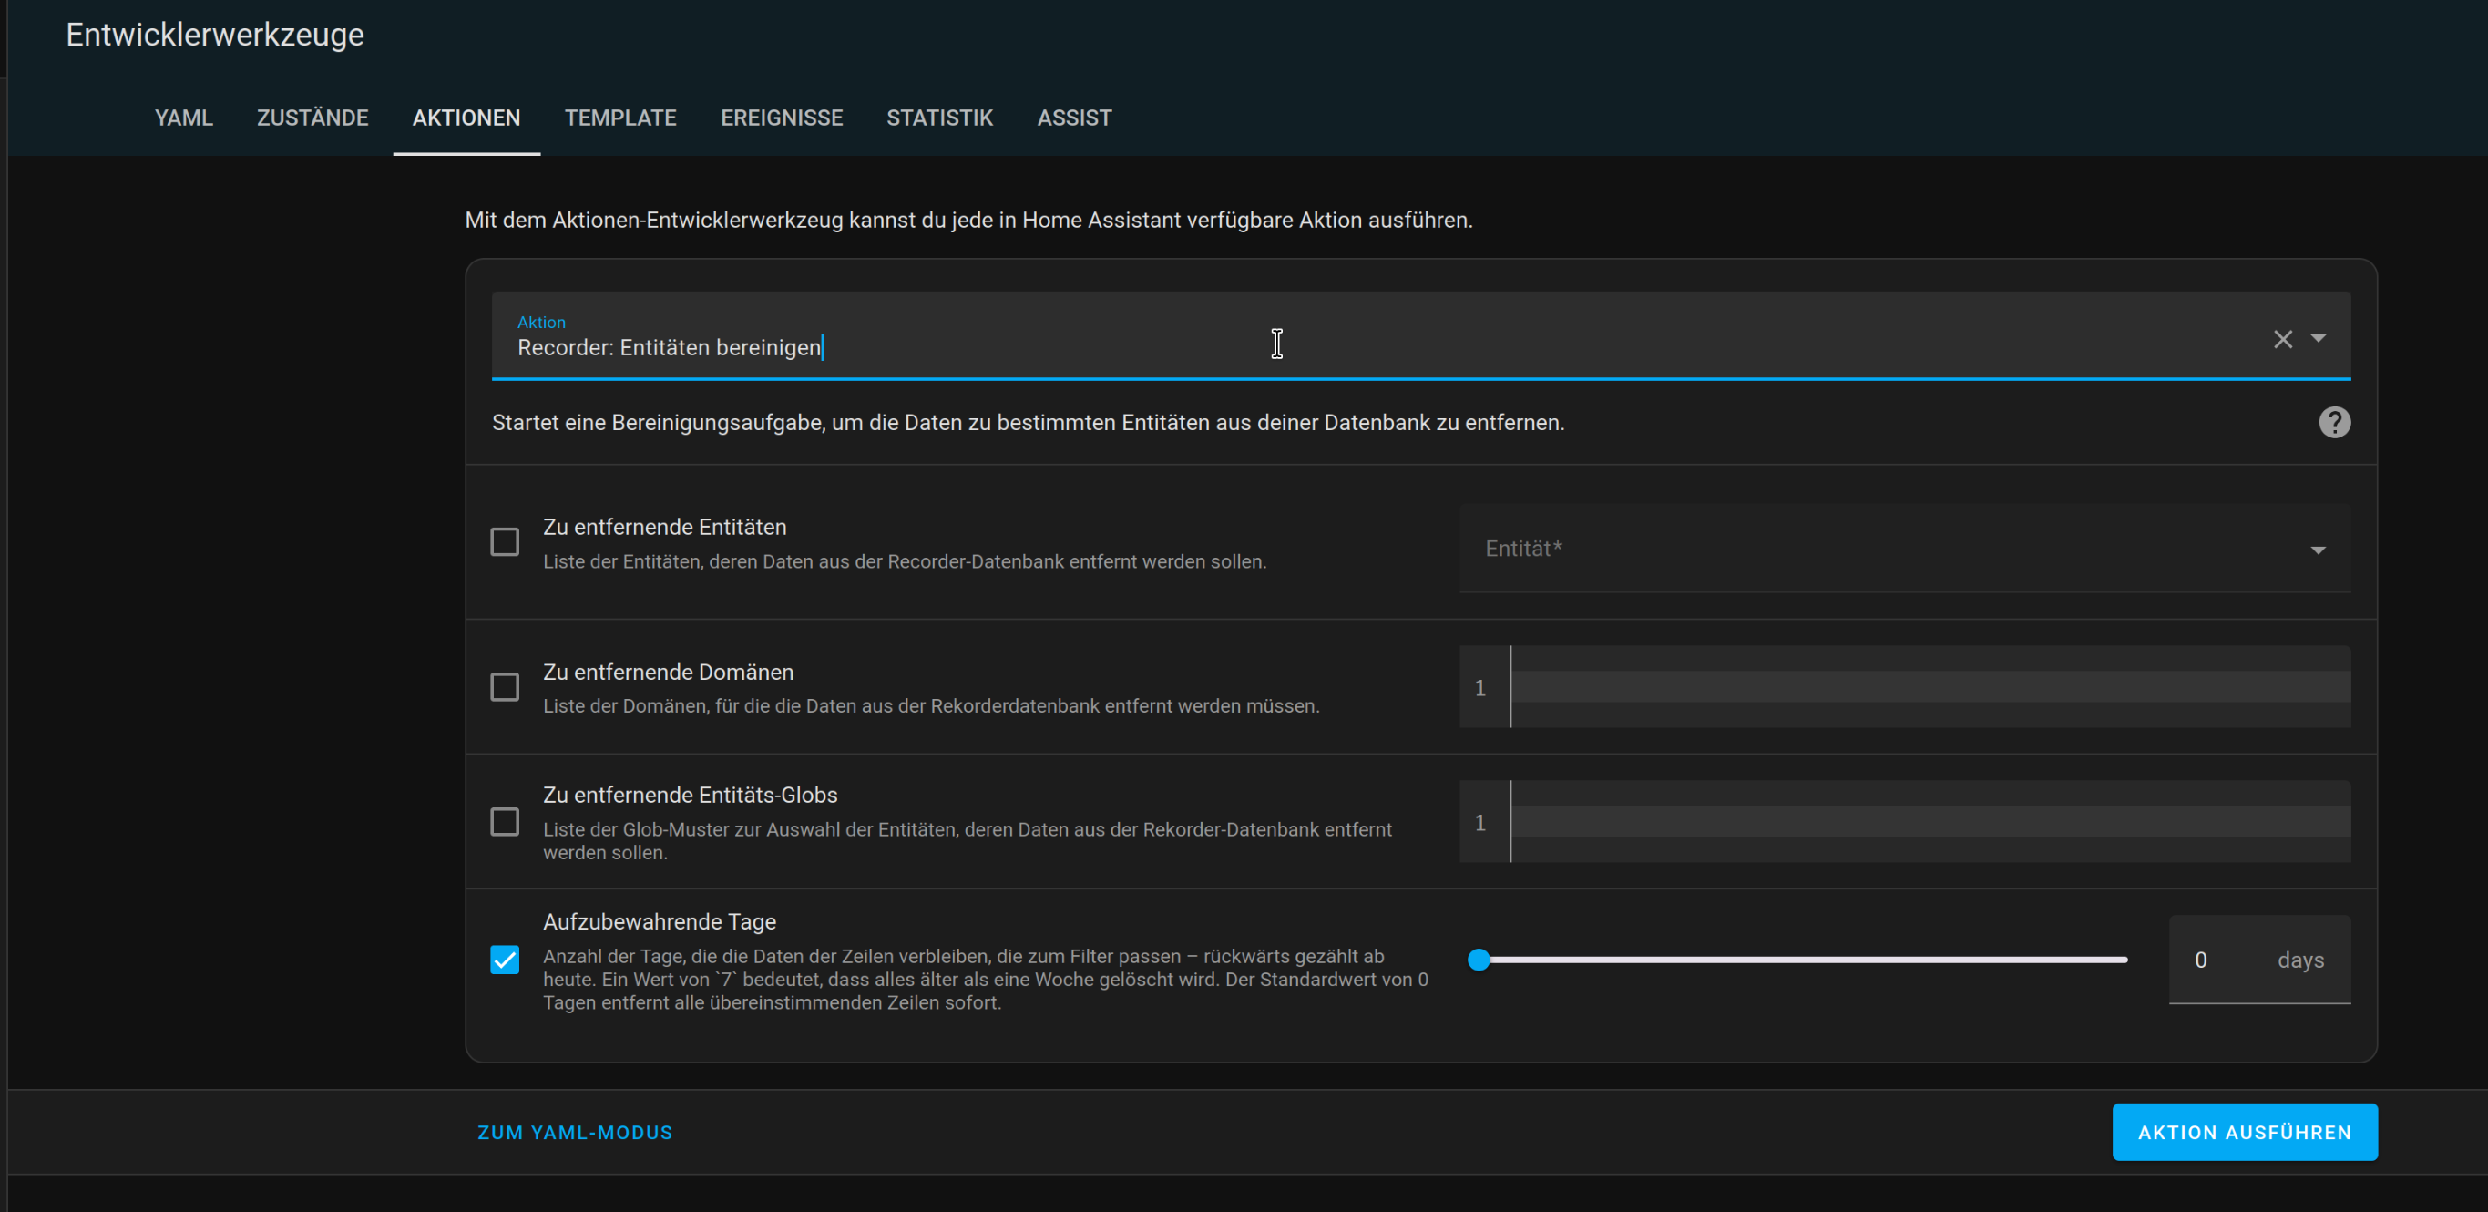Switch to the YAML tab
Viewport: 2488px width, 1212px height.
(x=183, y=118)
